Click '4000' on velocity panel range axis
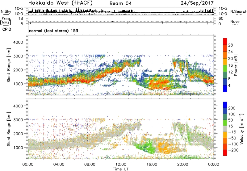The image size is (247, 171). point(18,106)
